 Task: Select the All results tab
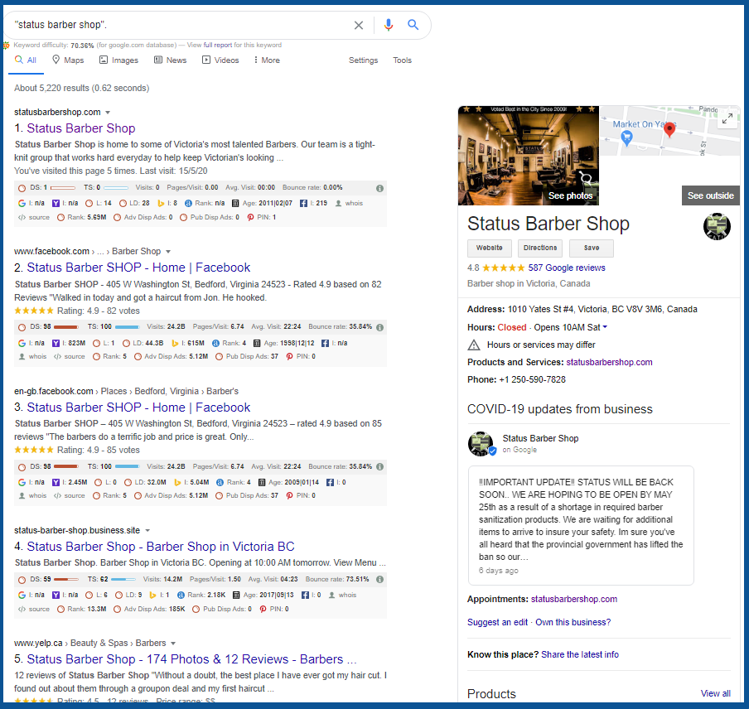pyautogui.click(x=26, y=60)
